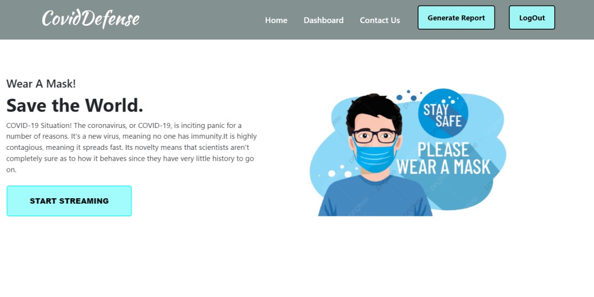Screen dimensions: 594x297
Task: Click the dark blue dots above the badge
Action: pos(409,96)
